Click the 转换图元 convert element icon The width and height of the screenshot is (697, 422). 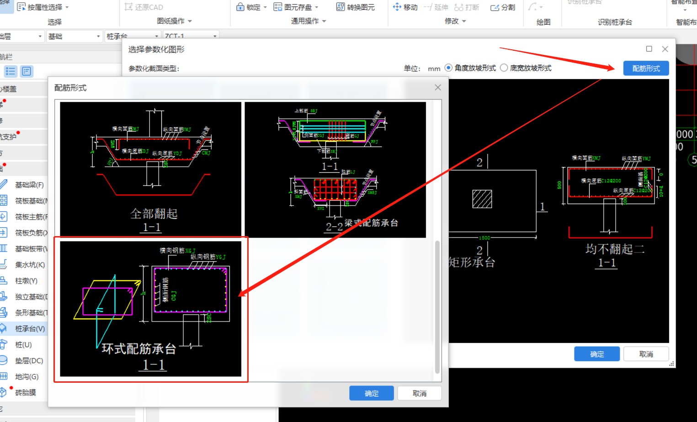340,7
